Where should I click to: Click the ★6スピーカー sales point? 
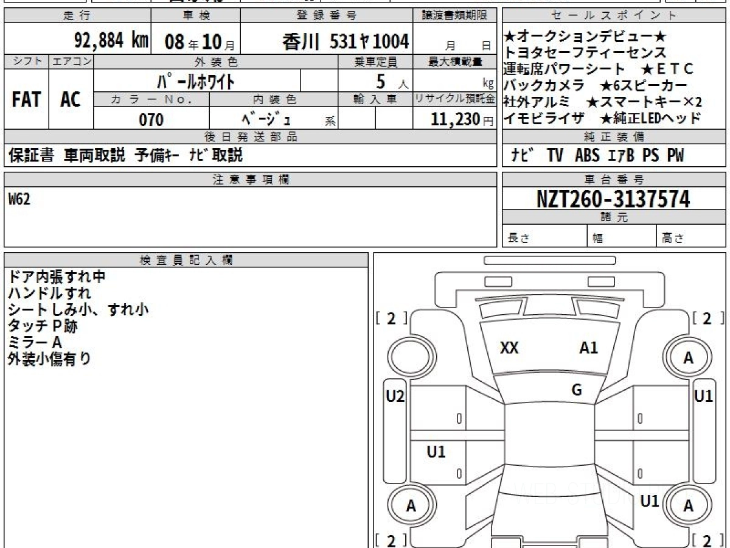[644, 86]
